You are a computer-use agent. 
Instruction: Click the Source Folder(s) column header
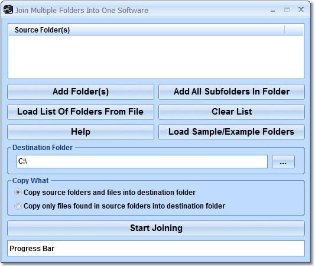click(147, 30)
